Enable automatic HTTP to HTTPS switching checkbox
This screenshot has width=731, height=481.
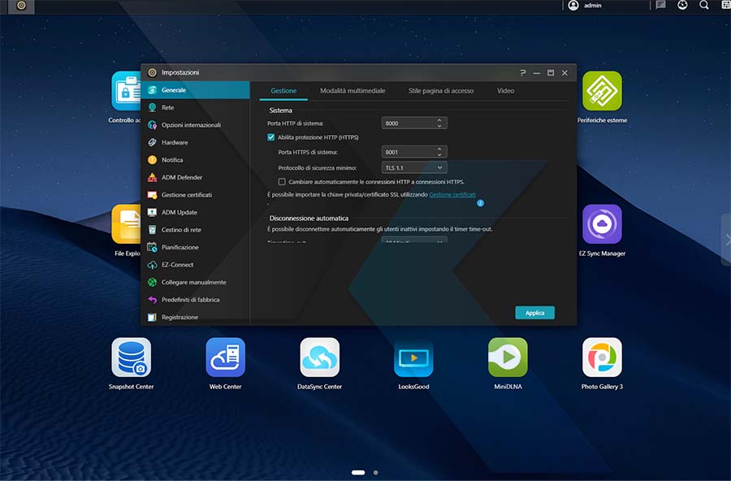(282, 182)
